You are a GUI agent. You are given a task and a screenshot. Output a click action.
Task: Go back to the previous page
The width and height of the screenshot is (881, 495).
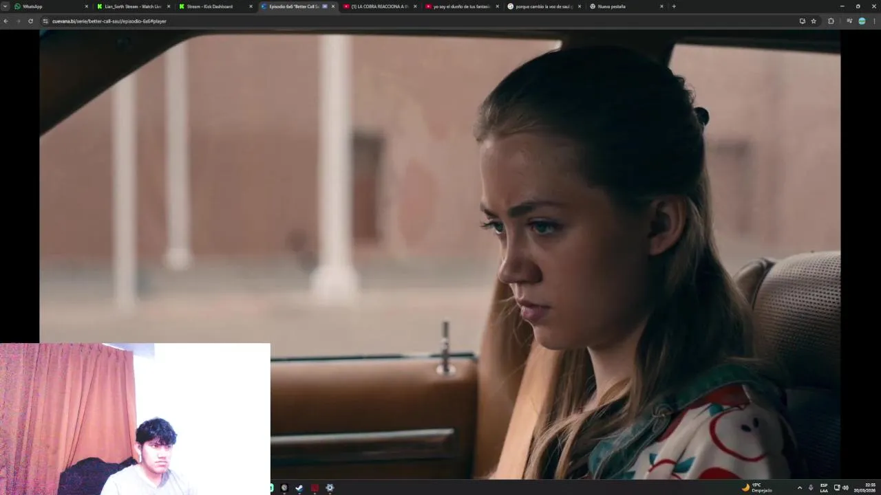tap(6, 21)
